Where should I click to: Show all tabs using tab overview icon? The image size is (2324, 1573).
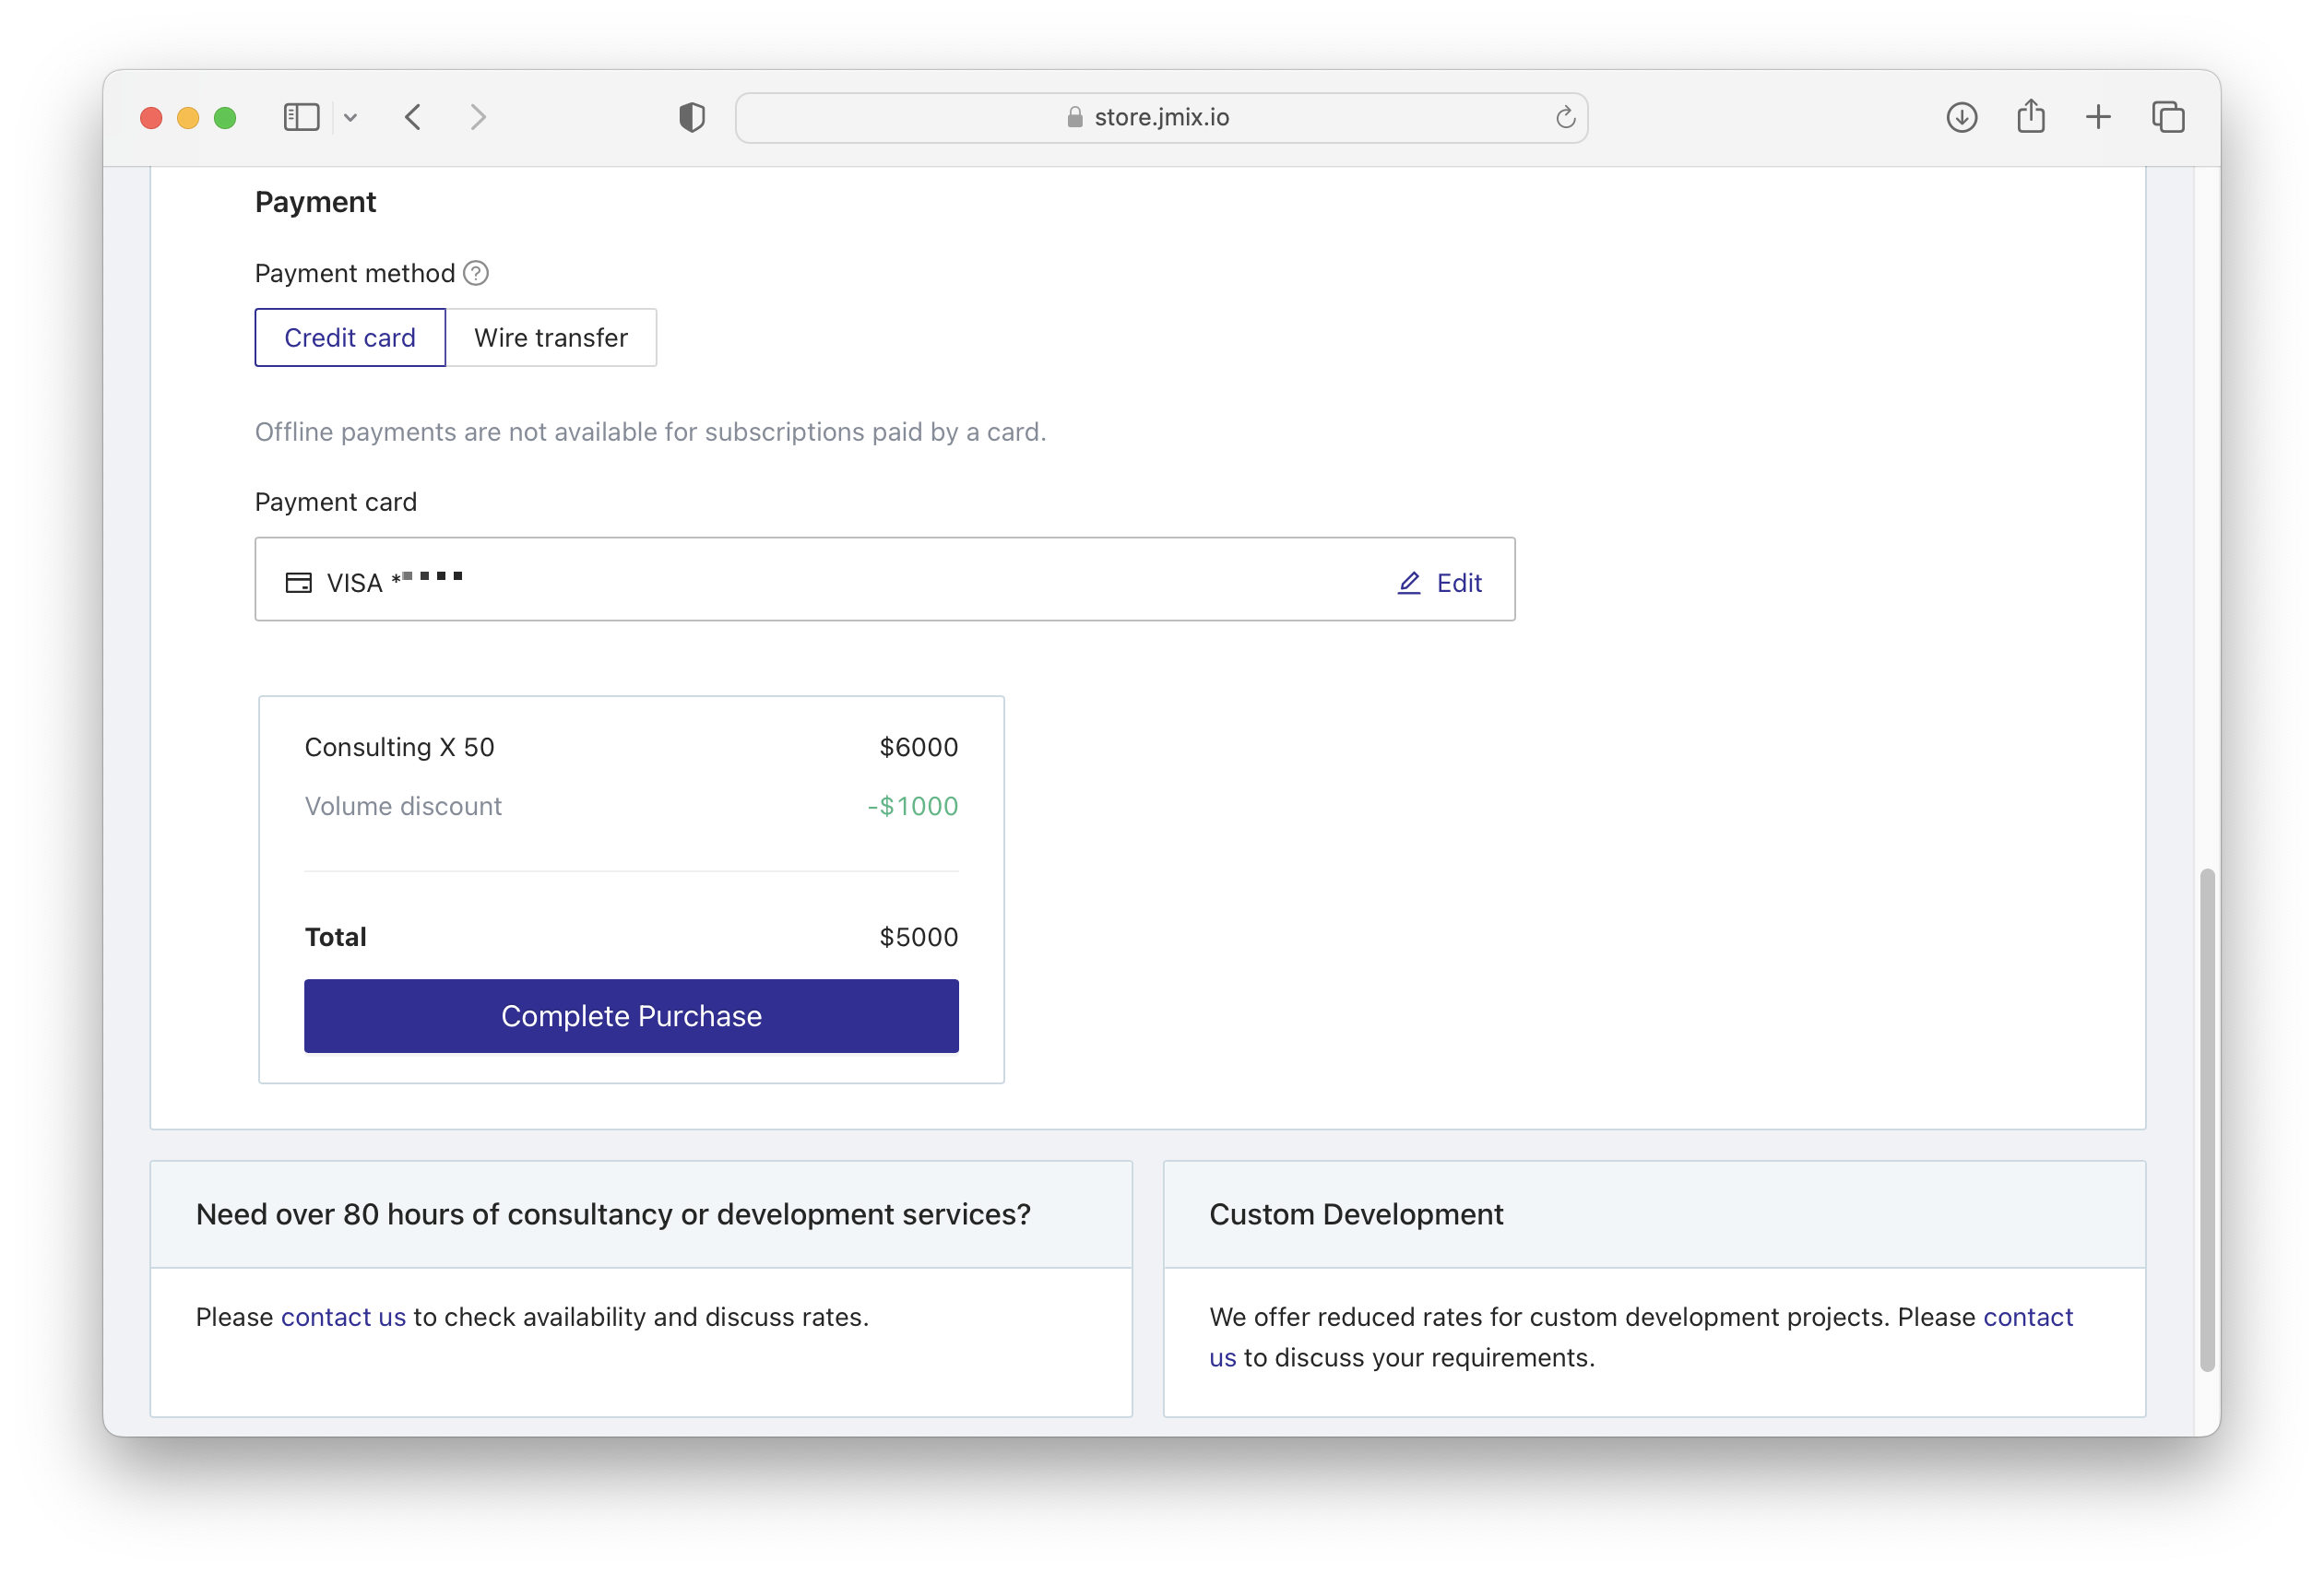2169,117
